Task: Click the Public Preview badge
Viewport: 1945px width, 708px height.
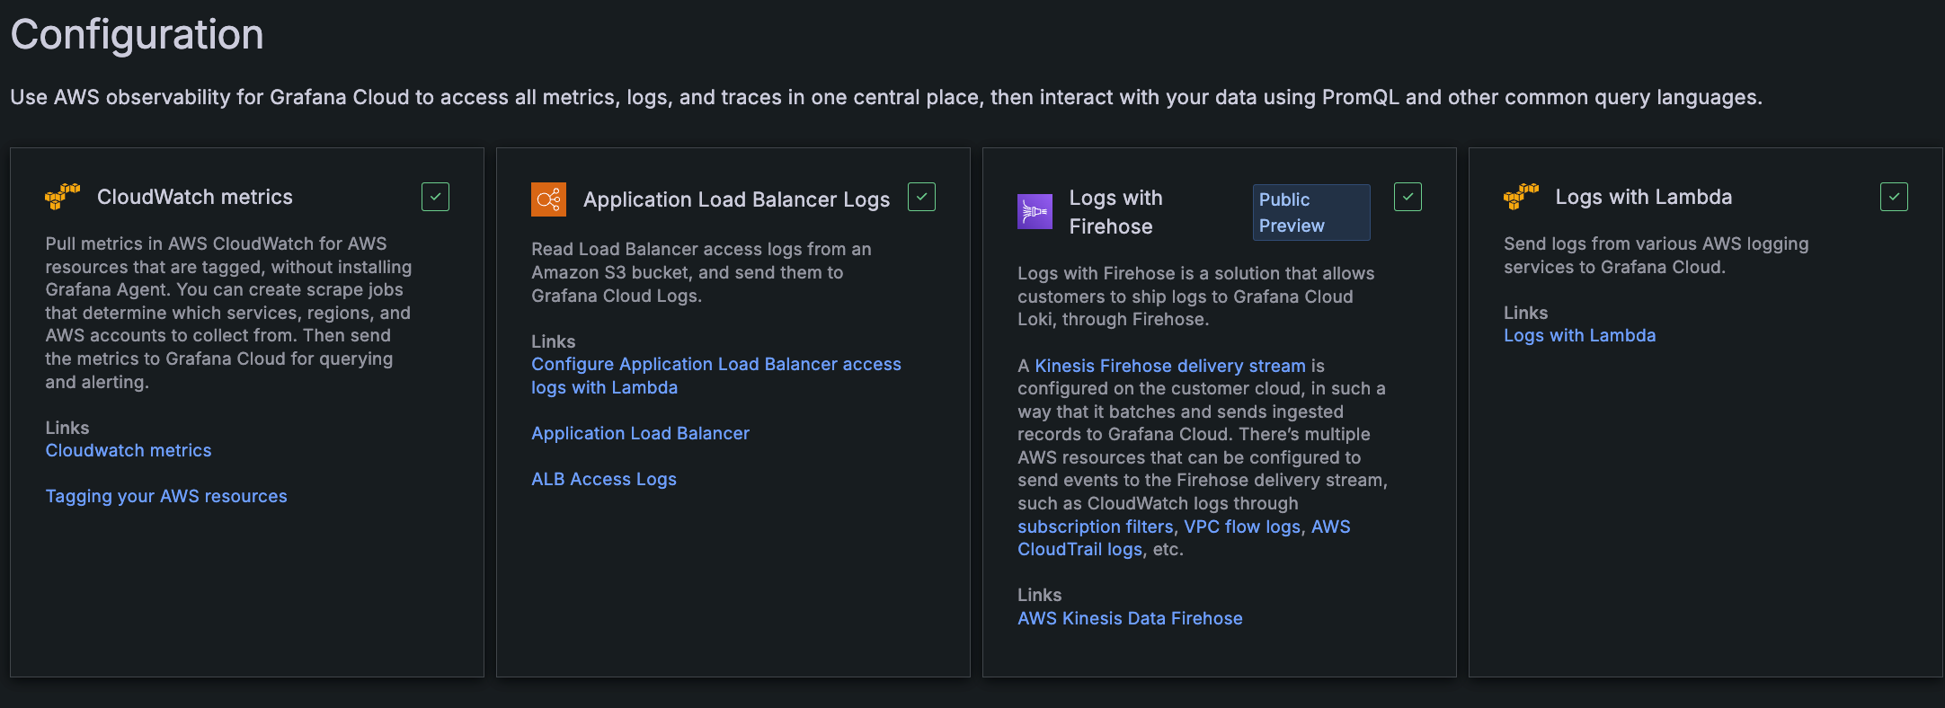Action: [1310, 212]
